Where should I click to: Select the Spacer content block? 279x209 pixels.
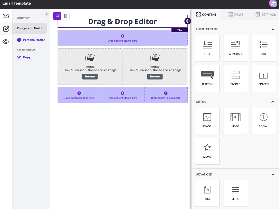point(263,78)
